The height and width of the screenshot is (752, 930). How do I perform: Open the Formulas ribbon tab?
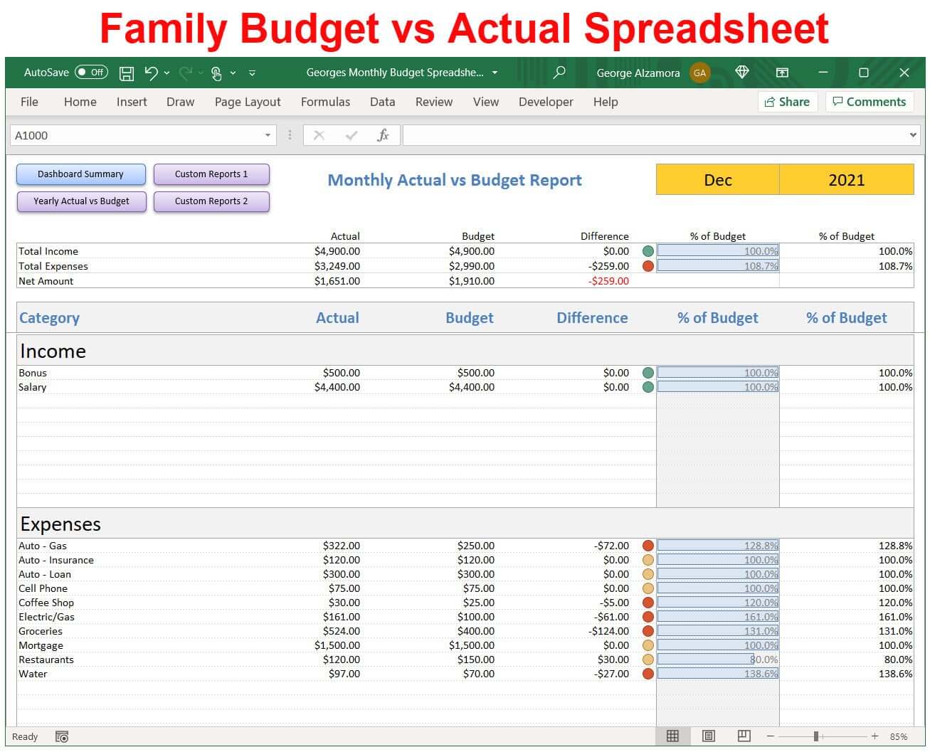pos(325,102)
